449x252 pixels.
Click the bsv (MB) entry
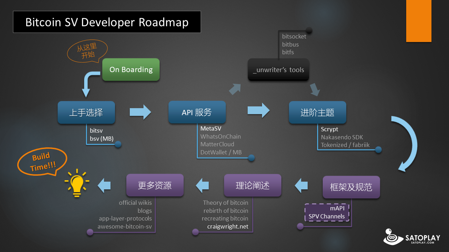(101, 139)
